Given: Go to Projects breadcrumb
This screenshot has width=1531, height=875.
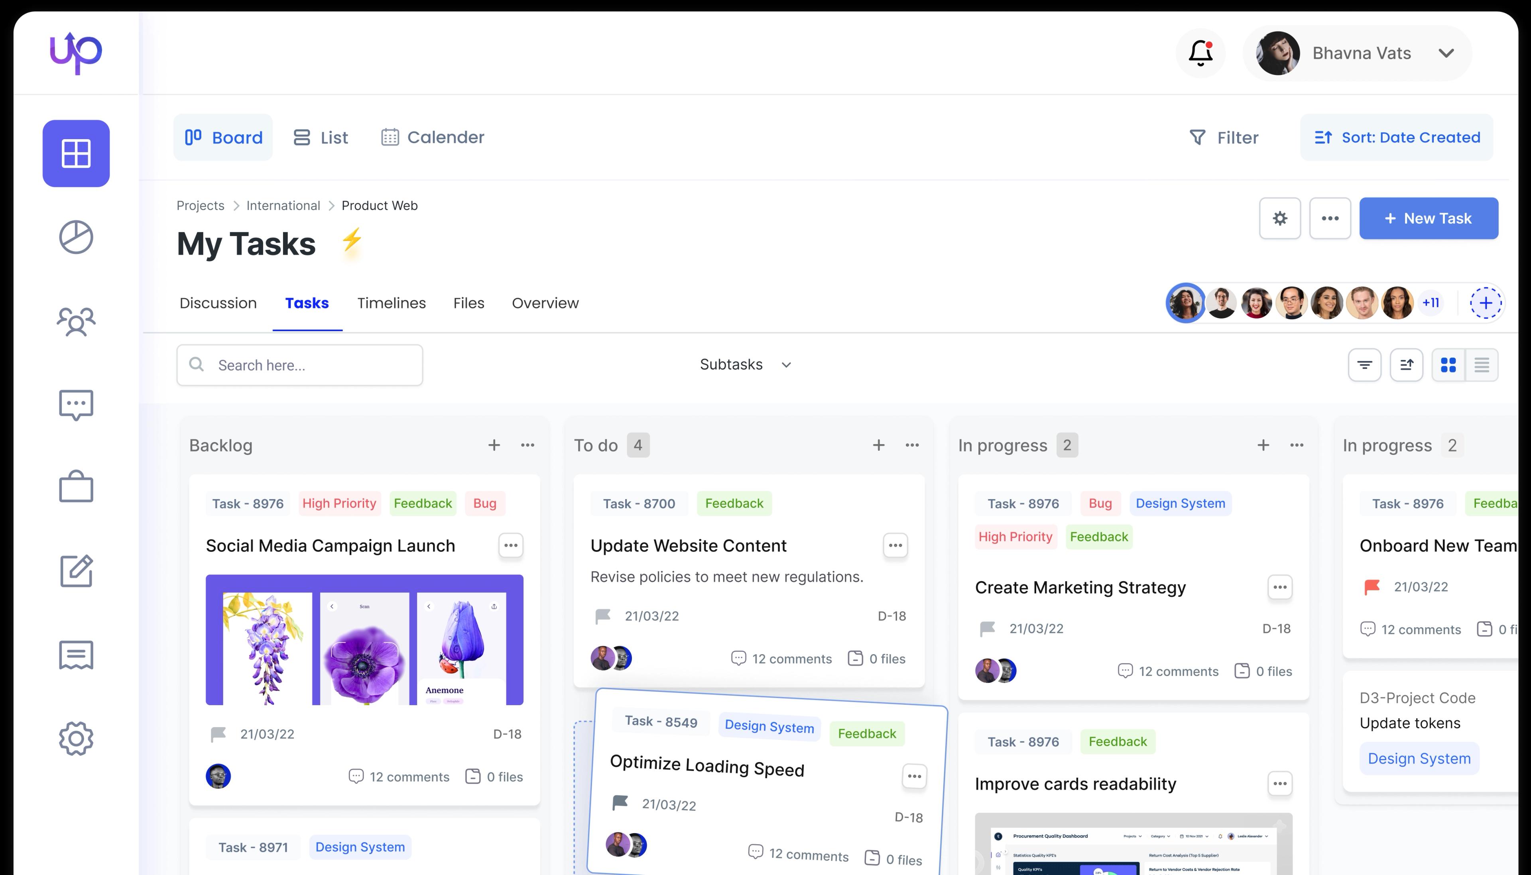Looking at the screenshot, I should [x=200, y=206].
